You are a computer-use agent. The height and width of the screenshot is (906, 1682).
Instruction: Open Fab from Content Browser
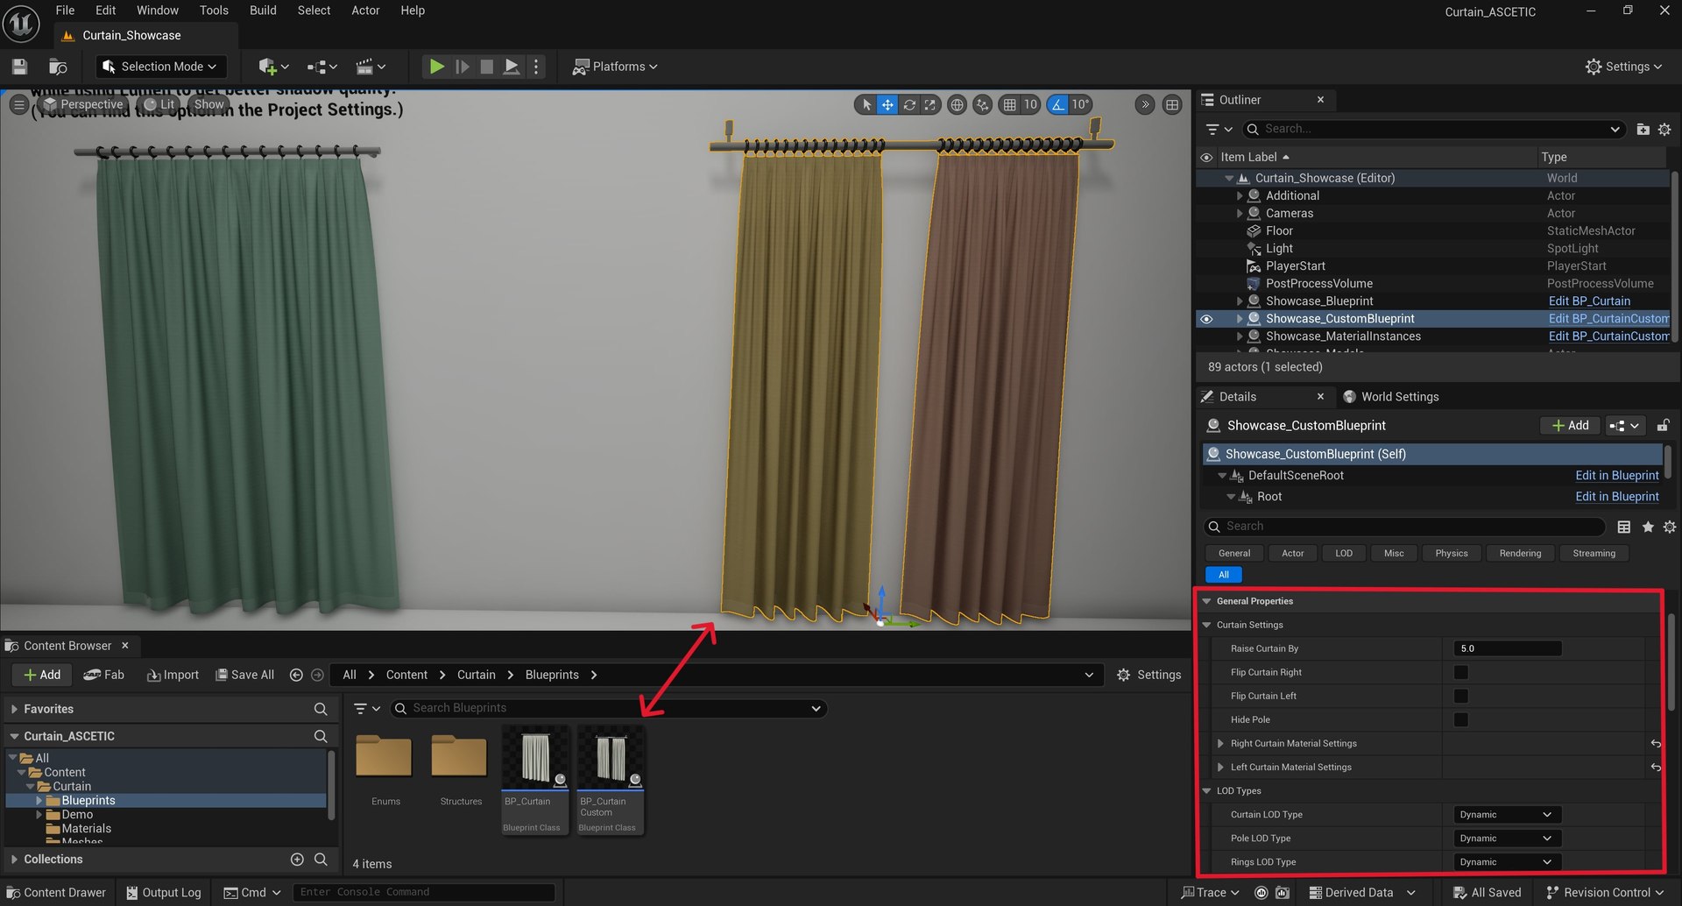click(x=103, y=676)
